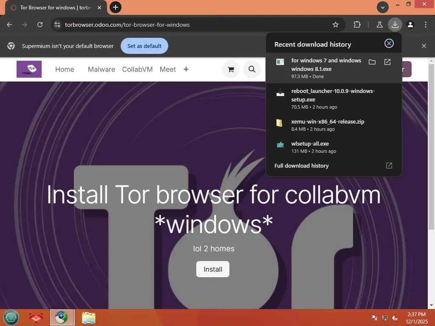Click the reboot_launcher file icon

(x=280, y=93)
